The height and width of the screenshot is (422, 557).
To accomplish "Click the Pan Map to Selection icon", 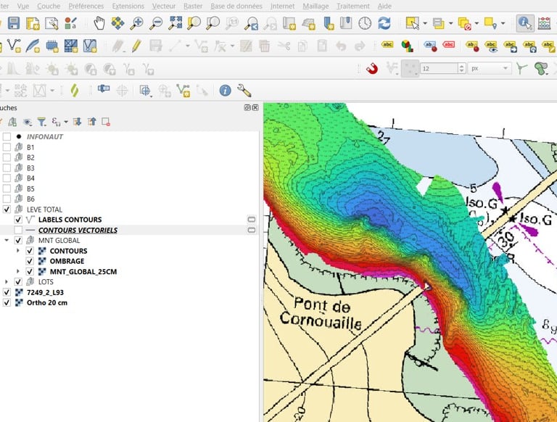I will 118,23.
